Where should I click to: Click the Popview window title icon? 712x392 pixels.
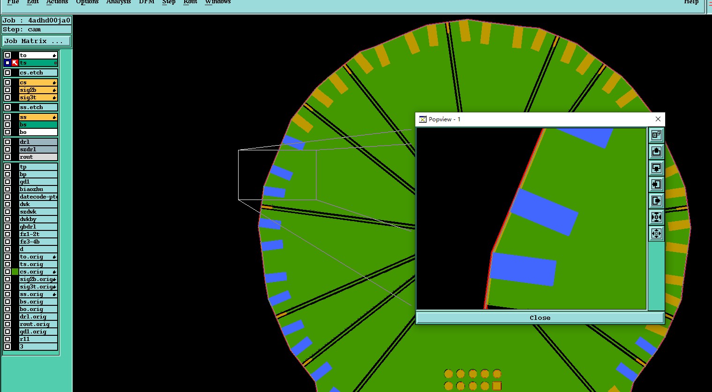point(422,119)
